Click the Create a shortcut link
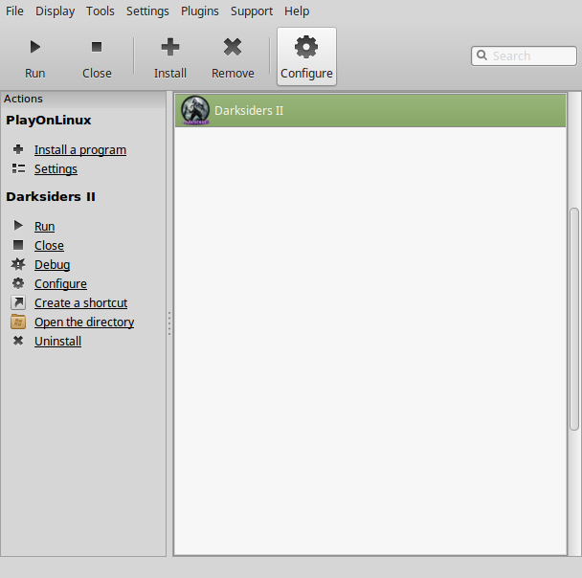 [81, 303]
